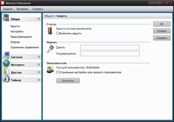
Task: Open the Профиль menu
Action: (22, 9)
